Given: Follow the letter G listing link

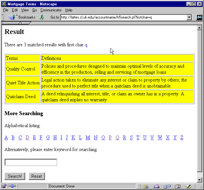Looking at the screenshot, I should pos(48,137).
